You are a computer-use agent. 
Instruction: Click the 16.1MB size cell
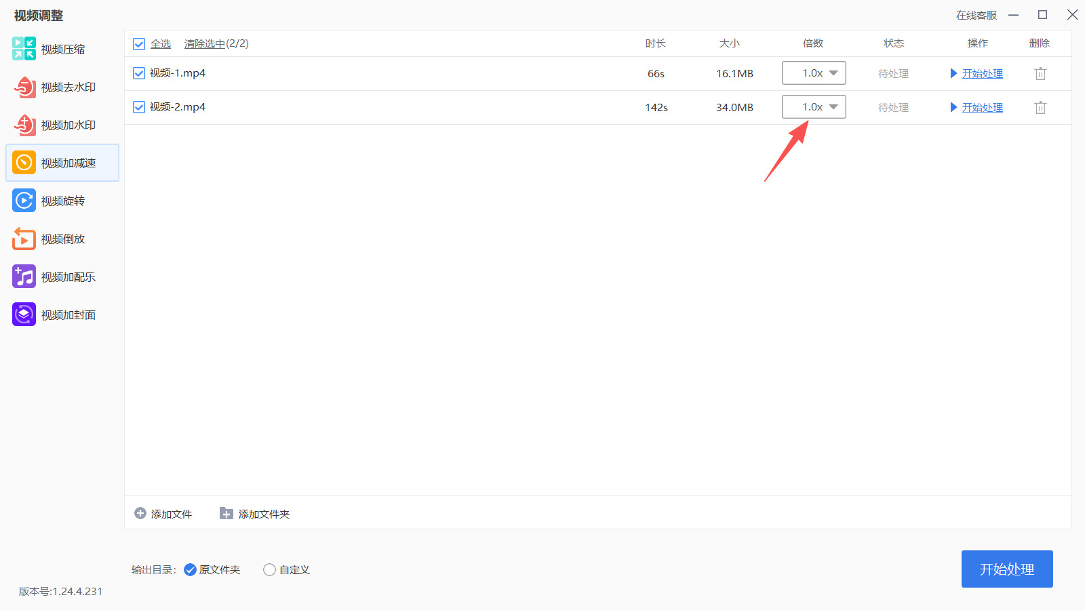[x=735, y=73]
